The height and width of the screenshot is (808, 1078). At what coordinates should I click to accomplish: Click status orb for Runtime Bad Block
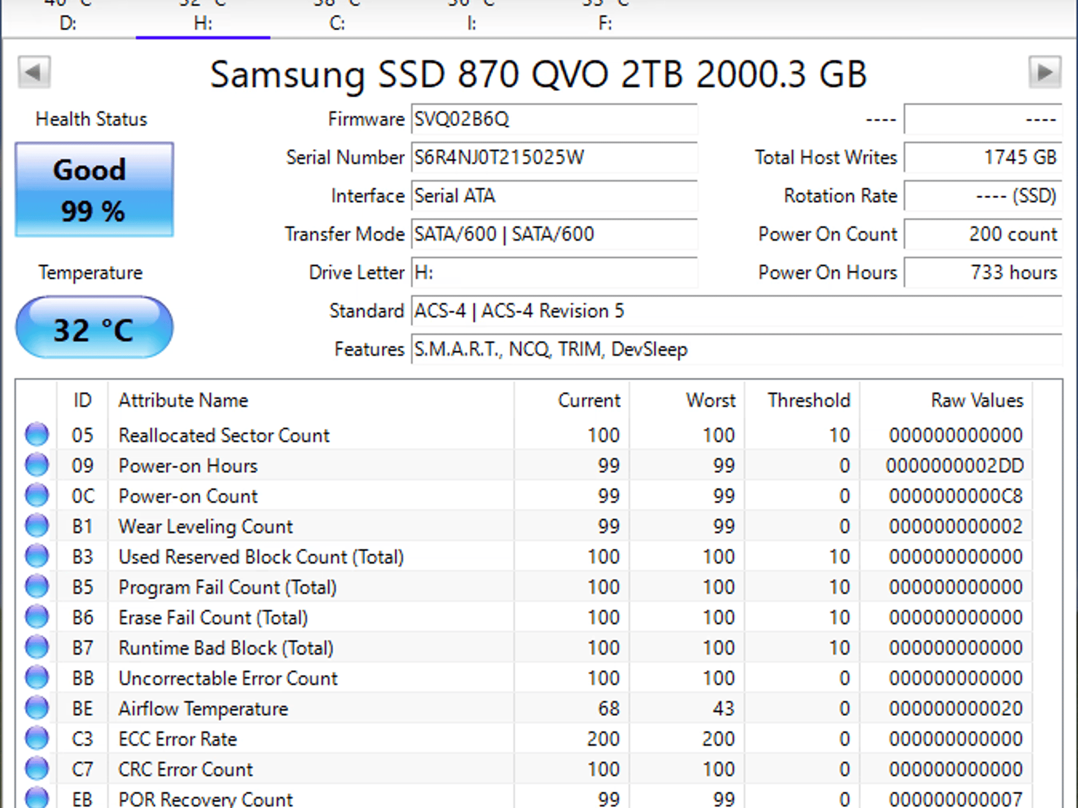[x=37, y=647]
